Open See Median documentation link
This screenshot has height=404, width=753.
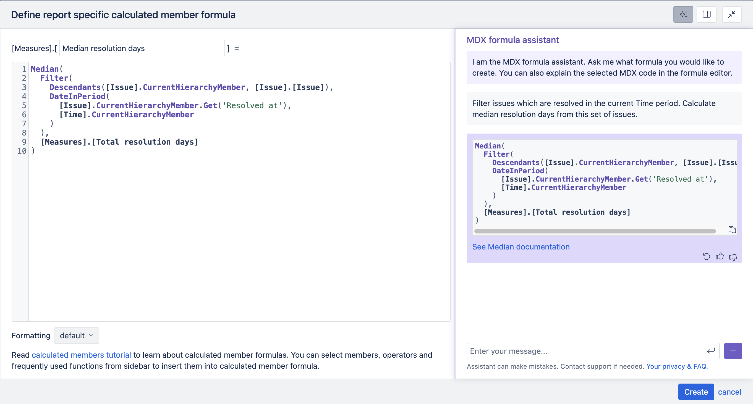tap(521, 247)
